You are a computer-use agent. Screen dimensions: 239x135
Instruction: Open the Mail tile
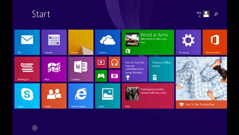27,42
